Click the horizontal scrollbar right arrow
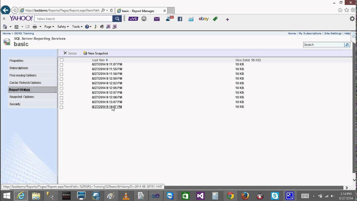Screen dimensions: 357x201 pyautogui.click(x=347, y=188)
